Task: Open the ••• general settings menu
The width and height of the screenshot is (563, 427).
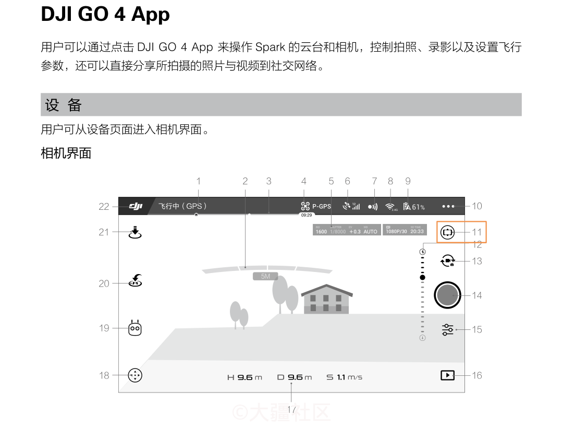Action: [x=447, y=206]
